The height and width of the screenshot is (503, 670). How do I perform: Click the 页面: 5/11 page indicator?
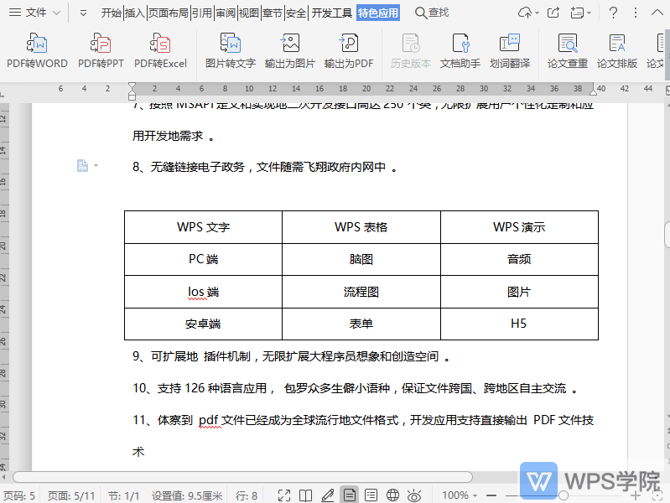[71, 495]
